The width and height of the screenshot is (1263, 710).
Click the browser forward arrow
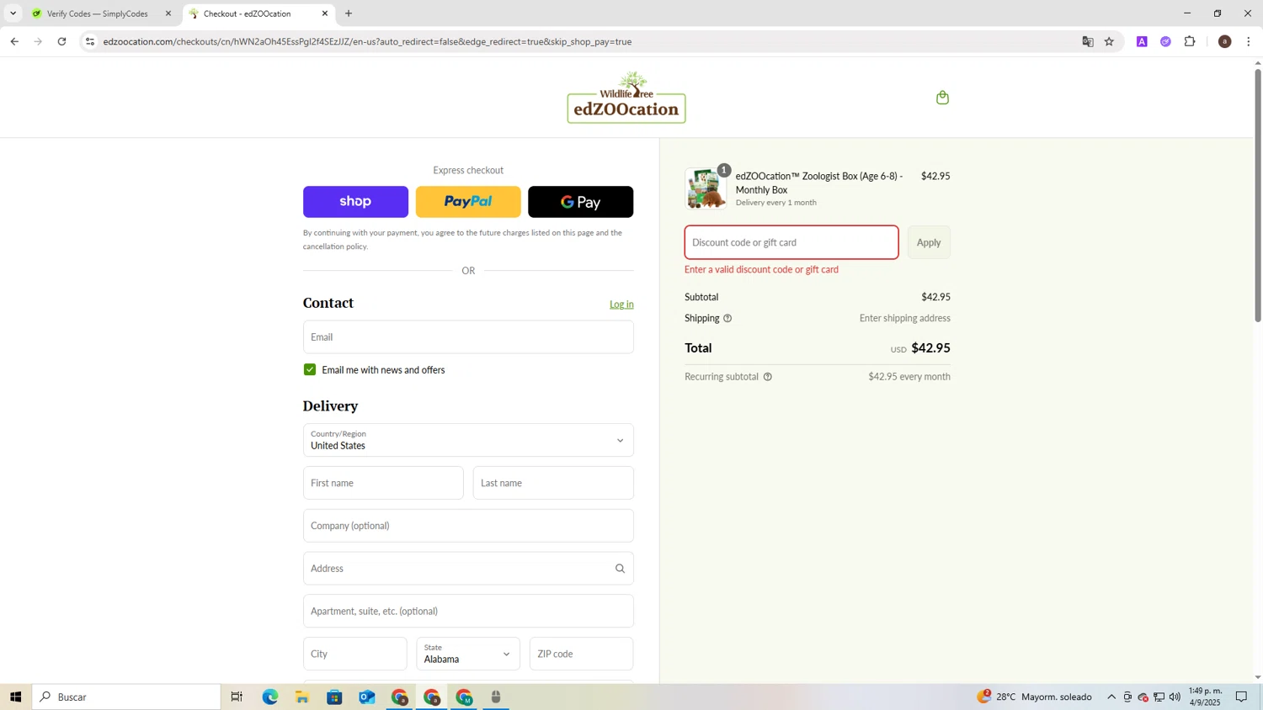coord(38,41)
